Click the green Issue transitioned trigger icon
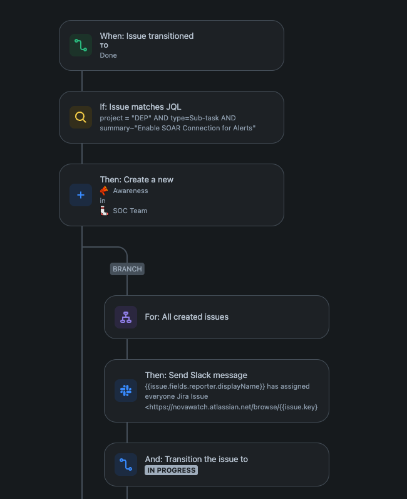 click(81, 45)
